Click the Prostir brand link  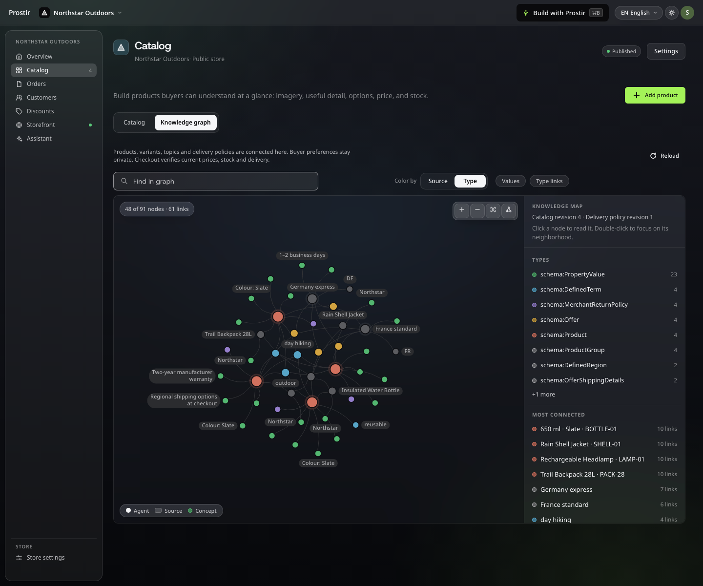(20, 13)
